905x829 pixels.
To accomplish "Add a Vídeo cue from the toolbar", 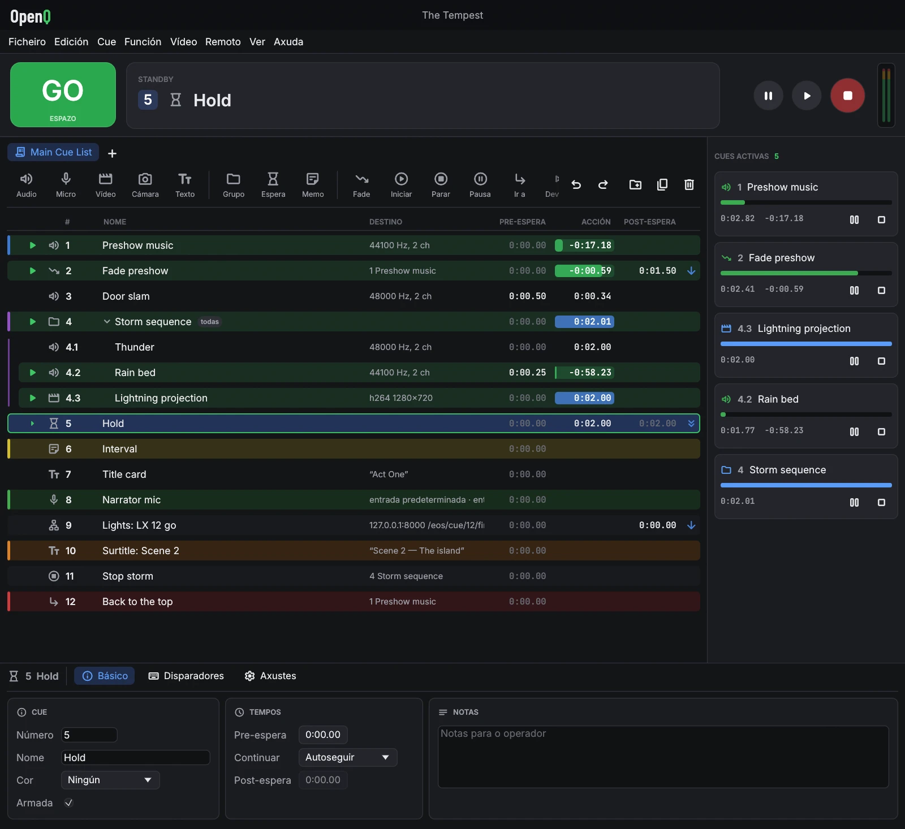I will click(105, 185).
